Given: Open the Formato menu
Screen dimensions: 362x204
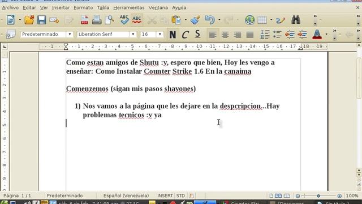Looking at the screenshot, I should (83, 7).
